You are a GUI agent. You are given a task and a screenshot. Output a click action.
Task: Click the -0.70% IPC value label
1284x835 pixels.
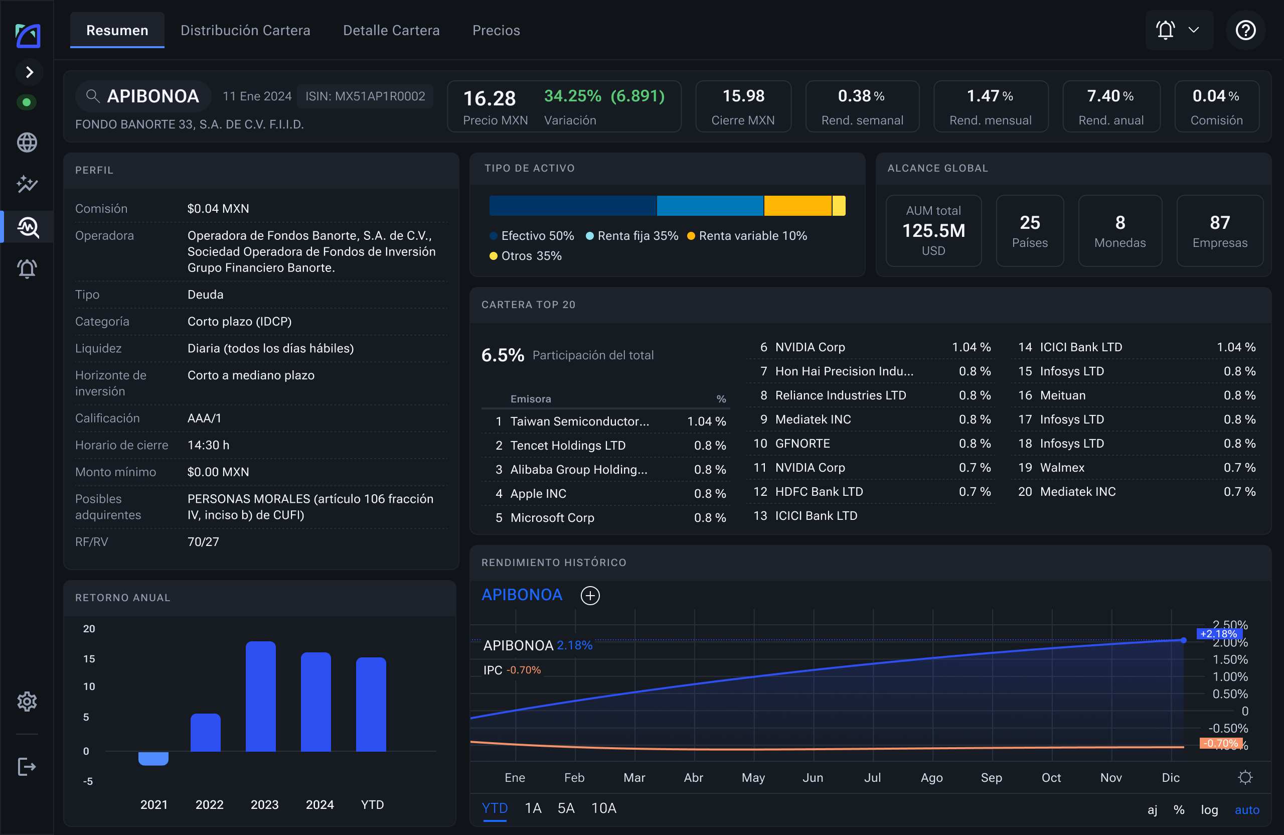(x=1221, y=743)
